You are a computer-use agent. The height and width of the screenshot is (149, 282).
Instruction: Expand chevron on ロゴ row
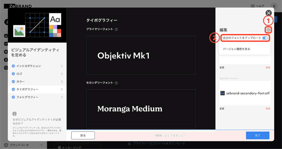62,74
